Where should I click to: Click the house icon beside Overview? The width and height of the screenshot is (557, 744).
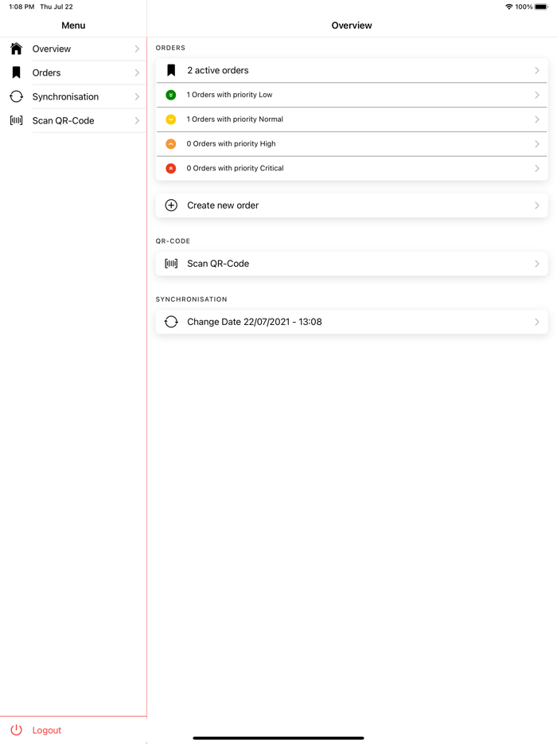[16, 49]
